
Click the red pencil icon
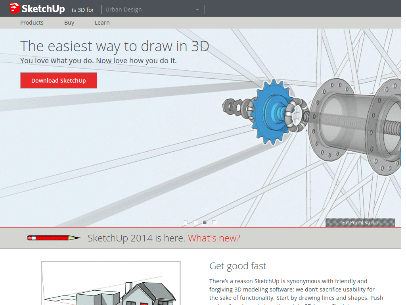[x=54, y=238]
